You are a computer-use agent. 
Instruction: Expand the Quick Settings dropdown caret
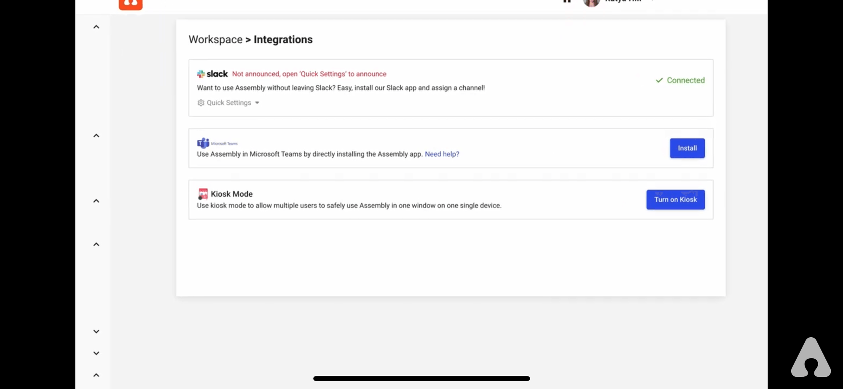click(257, 103)
